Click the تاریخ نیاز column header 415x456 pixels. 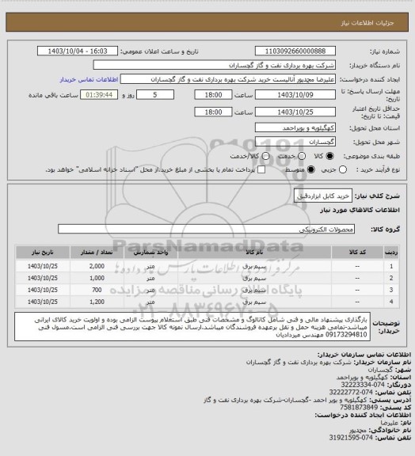tap(43, 253)
